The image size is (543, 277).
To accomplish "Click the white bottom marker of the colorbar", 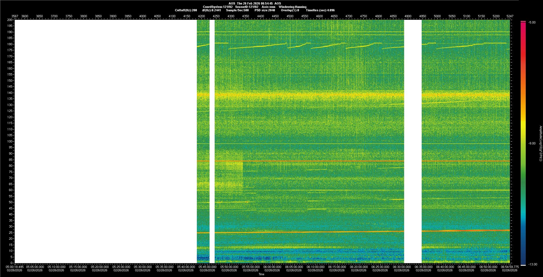I will pos(523,265).
